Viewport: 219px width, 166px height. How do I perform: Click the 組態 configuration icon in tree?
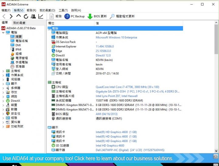(8, 118)
